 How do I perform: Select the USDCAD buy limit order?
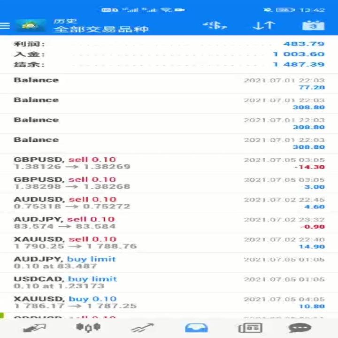(x=169, y=283)
